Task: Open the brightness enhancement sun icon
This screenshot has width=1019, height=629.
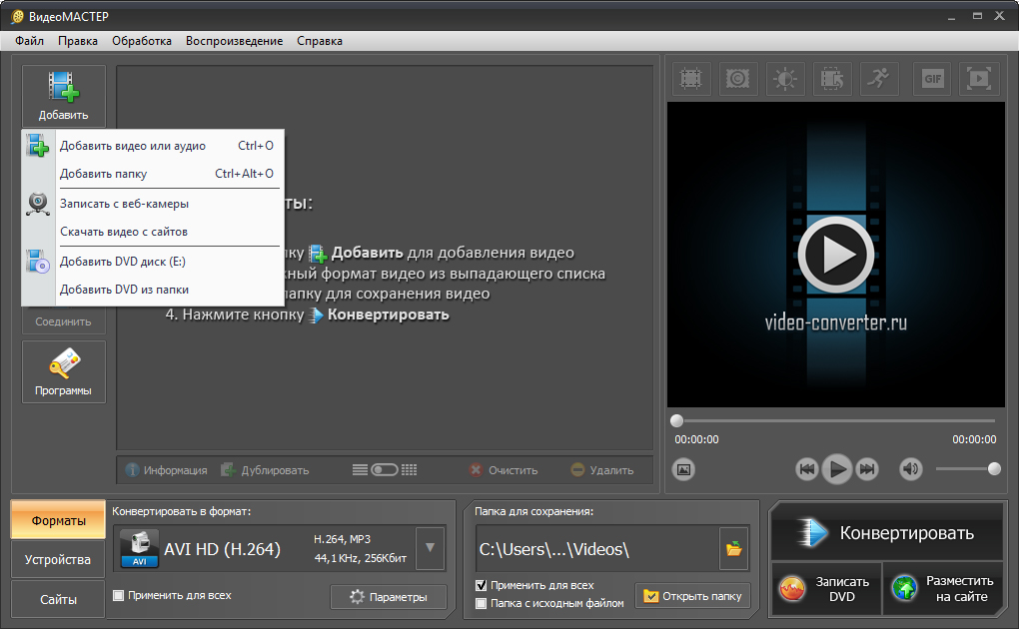Action: (785, 79)
